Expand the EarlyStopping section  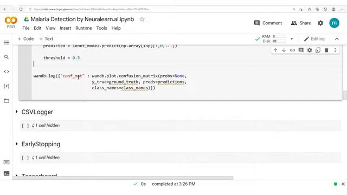(17, 144)
